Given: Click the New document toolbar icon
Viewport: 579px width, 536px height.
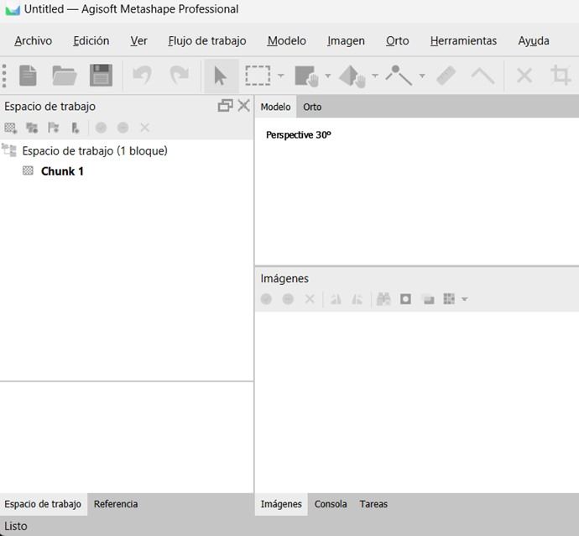Looking at the screenshot, I should coord(28,76).
